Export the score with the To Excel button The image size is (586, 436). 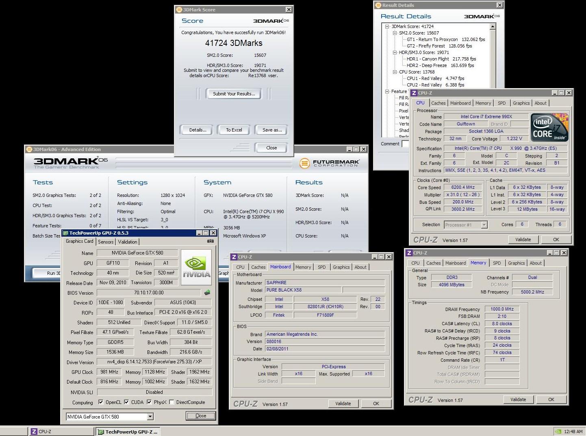pyautogui.click(x=234, y=130)
